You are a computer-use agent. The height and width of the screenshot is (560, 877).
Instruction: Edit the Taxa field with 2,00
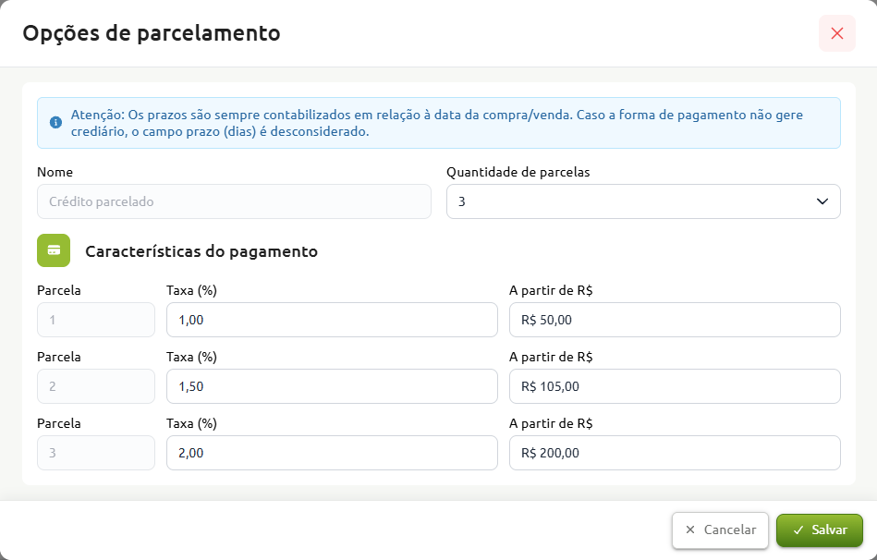tap(332, 453)
